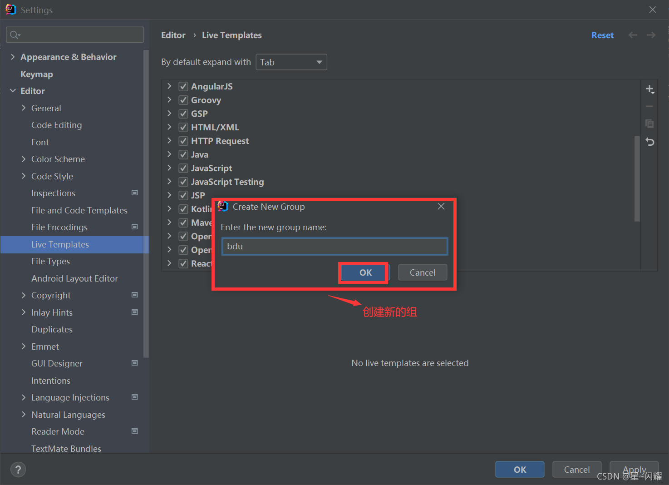Click the settings search field
Image resolution: width=669 pixels, height=485 pixels.
[x=75, y=35]
